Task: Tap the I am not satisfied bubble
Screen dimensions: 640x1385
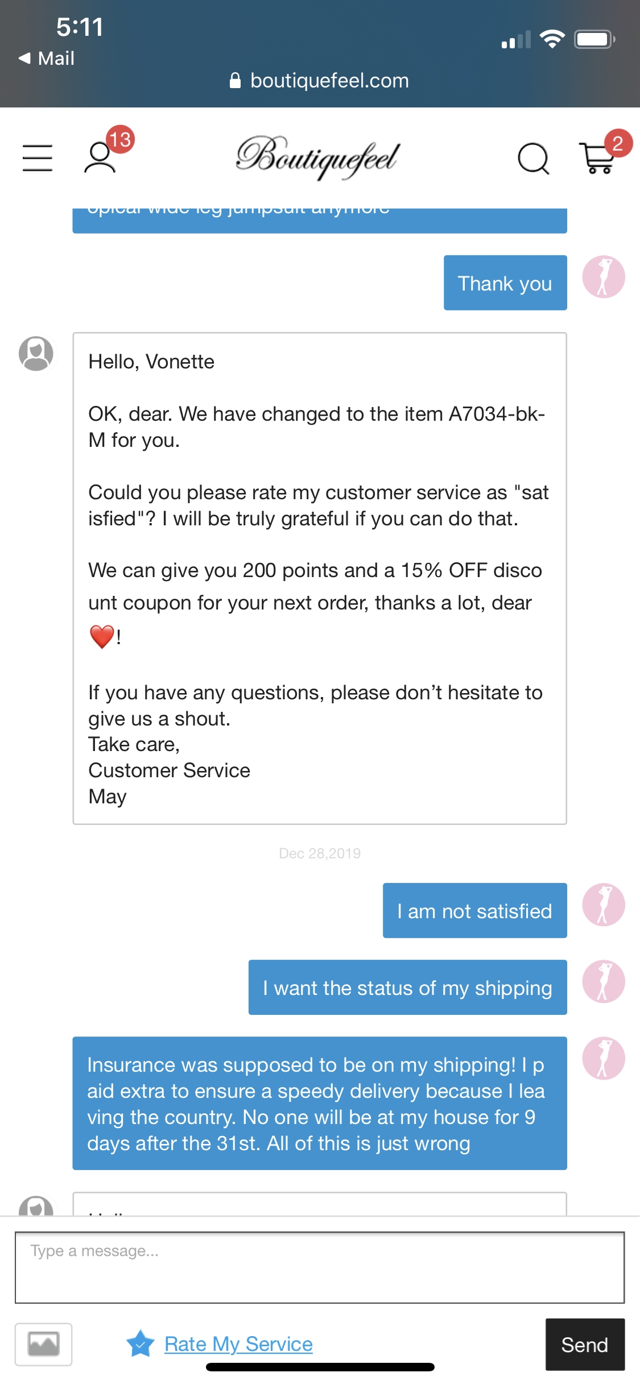Action: tap(474, 910)
